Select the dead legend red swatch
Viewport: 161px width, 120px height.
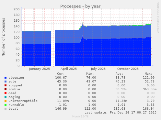6,93
